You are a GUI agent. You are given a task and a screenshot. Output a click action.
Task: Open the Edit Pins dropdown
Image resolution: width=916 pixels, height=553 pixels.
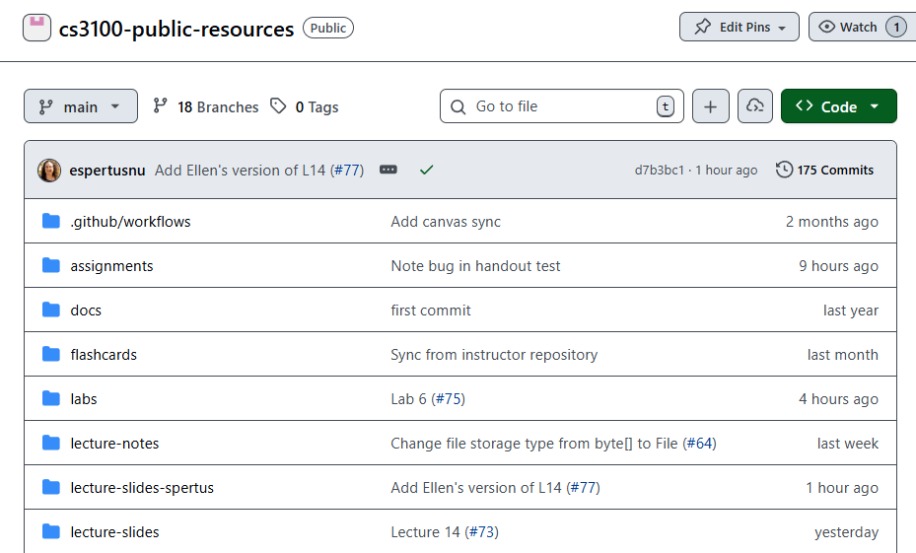point(740,27)
